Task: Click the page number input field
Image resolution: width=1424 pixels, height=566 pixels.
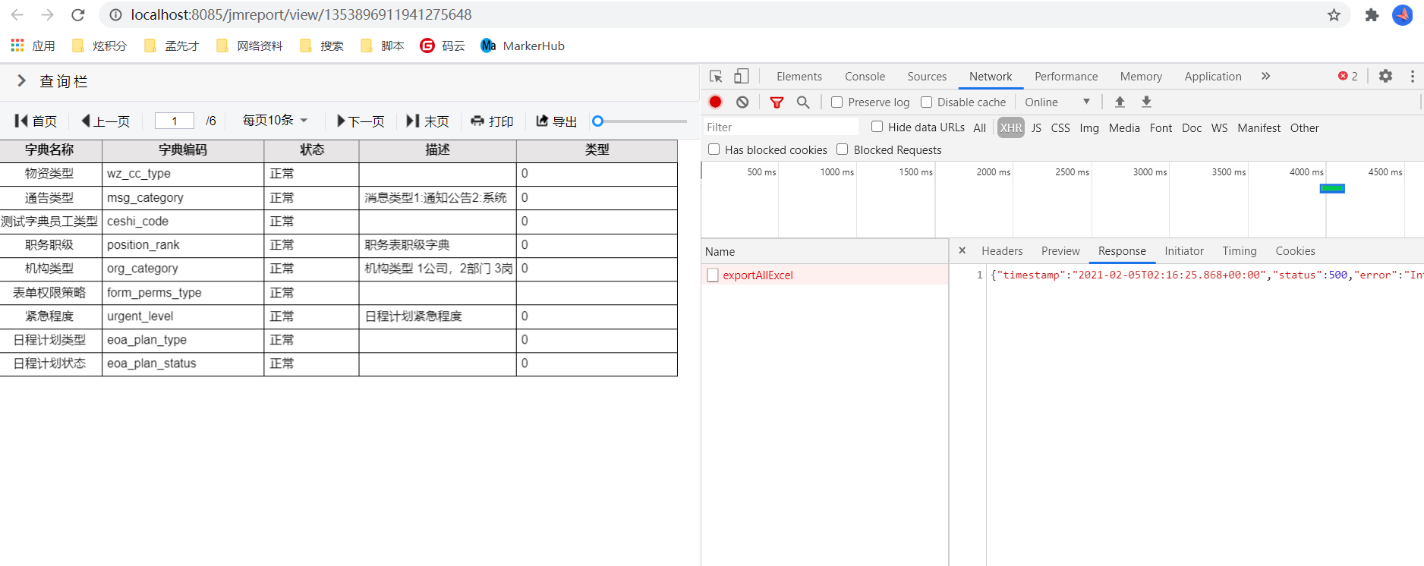Action: [x=175, y=121]
